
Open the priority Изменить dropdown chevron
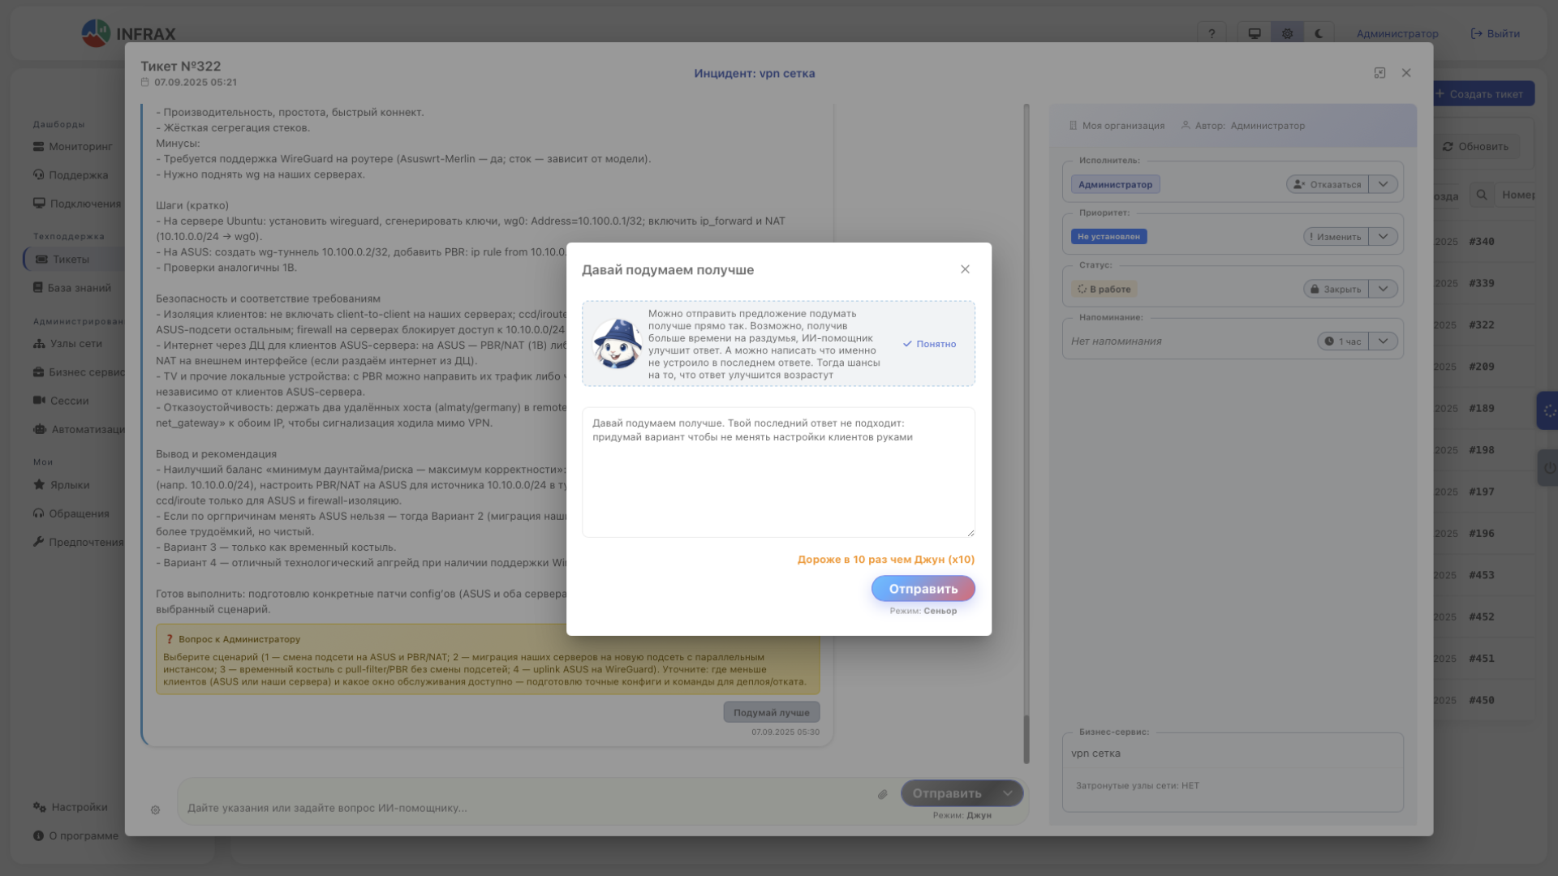[x=1384, y=236]
